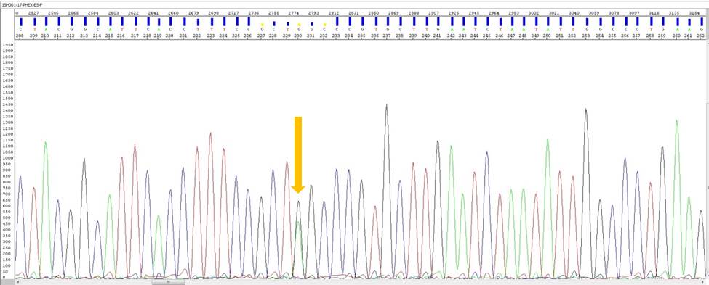Click the scrollbar right arrow
709x285 pixels.
click(x=702, y=282)
